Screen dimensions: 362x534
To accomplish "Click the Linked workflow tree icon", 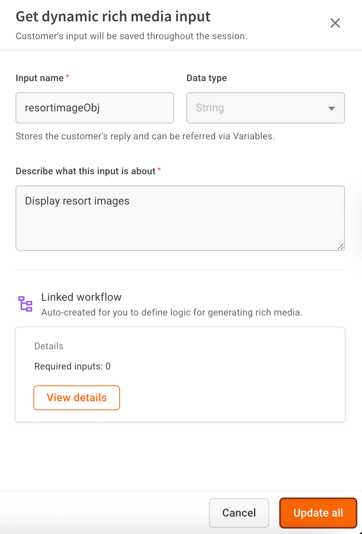I will (x=26, y=304).
